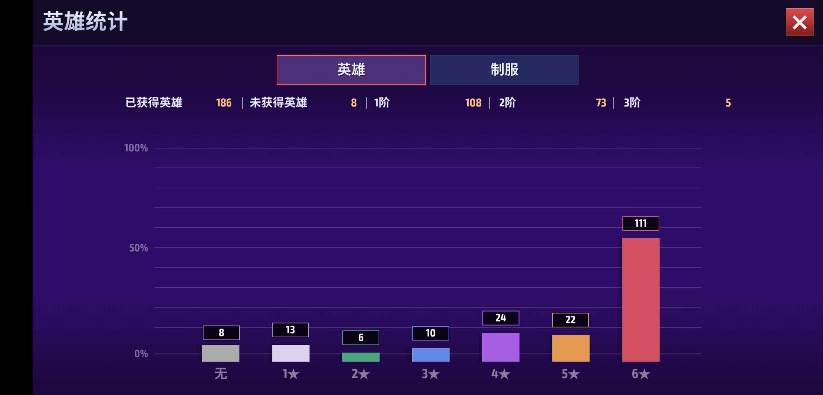Click the 4★ axis star label

(x=500, y=374)
